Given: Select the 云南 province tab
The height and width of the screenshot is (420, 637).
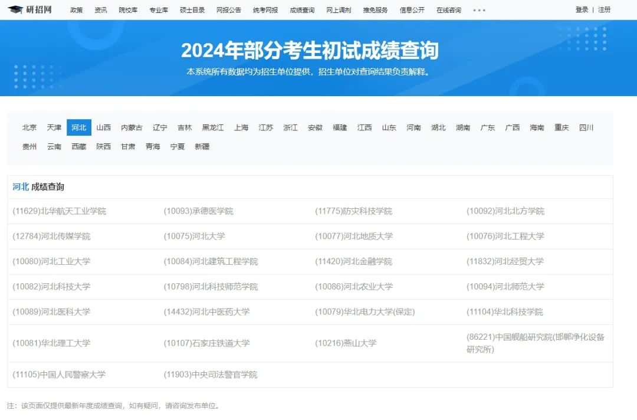Looking at the screenshot, I should pyautogui.click(x=54, y=147).
